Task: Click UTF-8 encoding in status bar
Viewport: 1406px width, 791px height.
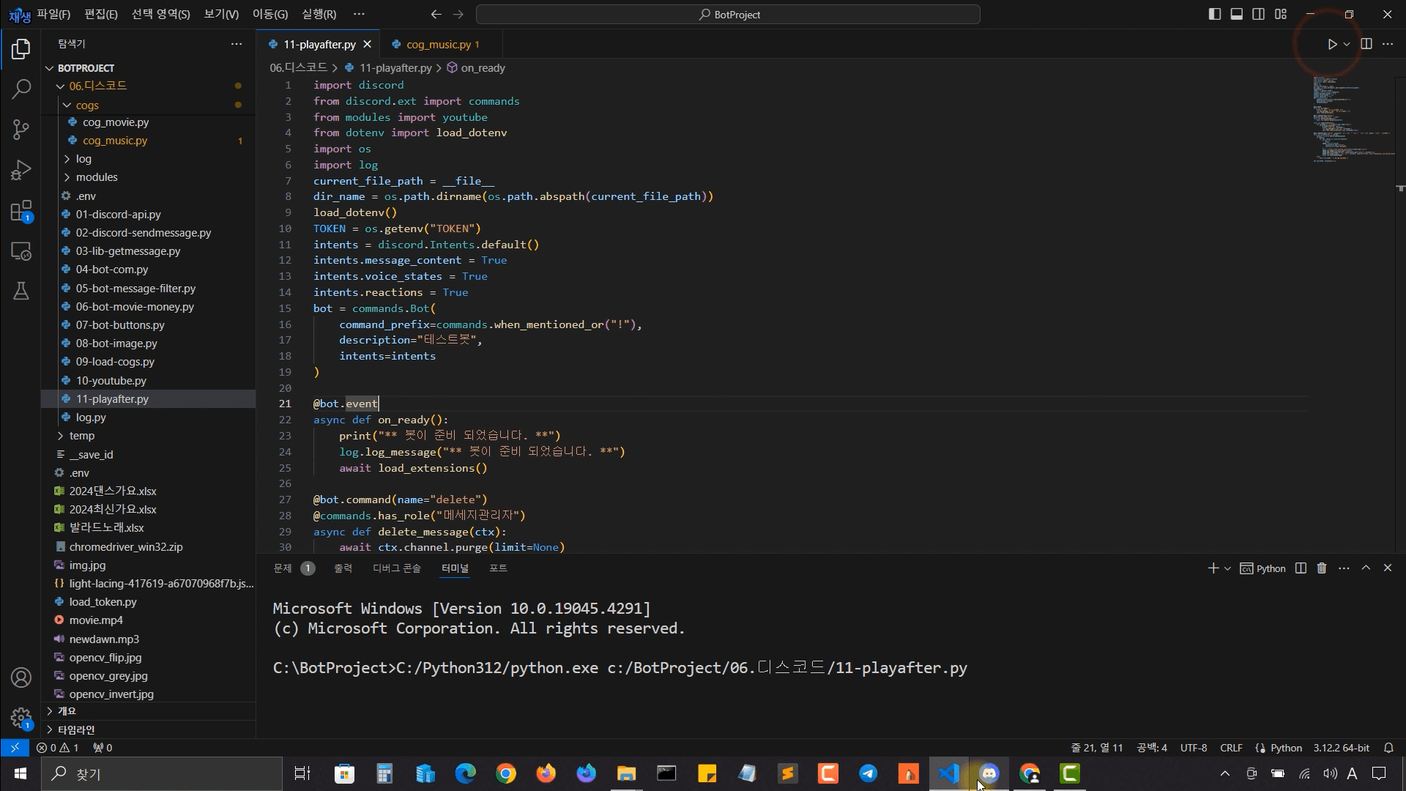Action: pyautogui.click(x=1193, y=748)
